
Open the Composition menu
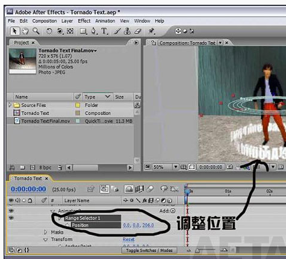(45, 21)
